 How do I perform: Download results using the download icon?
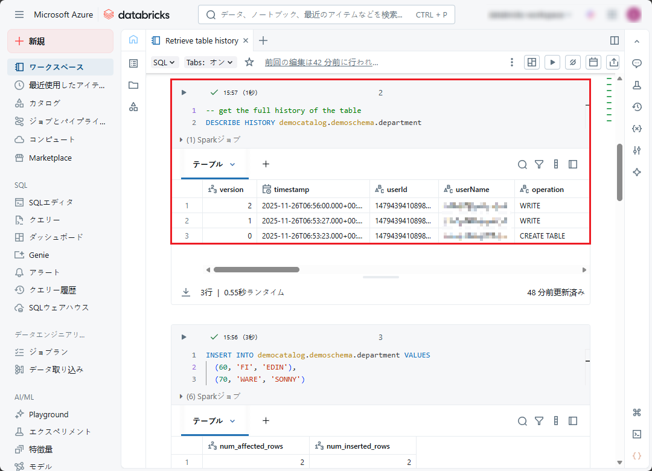[x=186, y=292]
